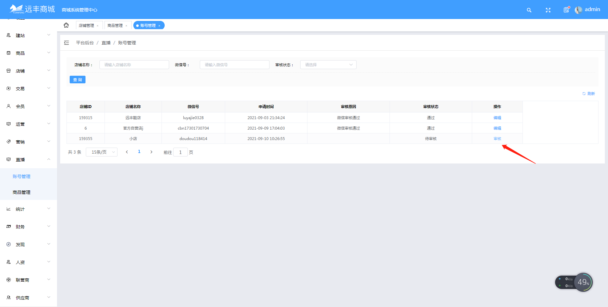Viewport: 608px width, 307px height.
Task: Collapse the 直播 menu chevron
Action: (49, 159)
